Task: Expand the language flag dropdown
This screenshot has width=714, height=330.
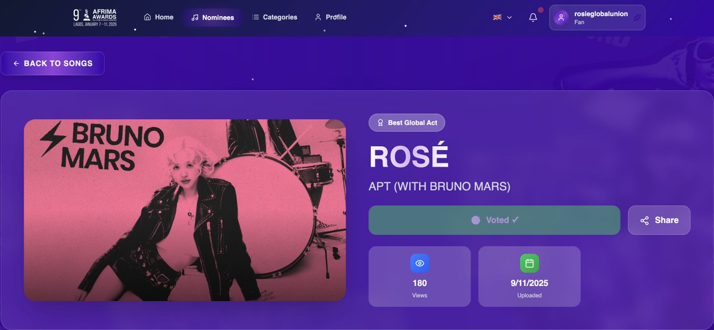Action: 502,17
